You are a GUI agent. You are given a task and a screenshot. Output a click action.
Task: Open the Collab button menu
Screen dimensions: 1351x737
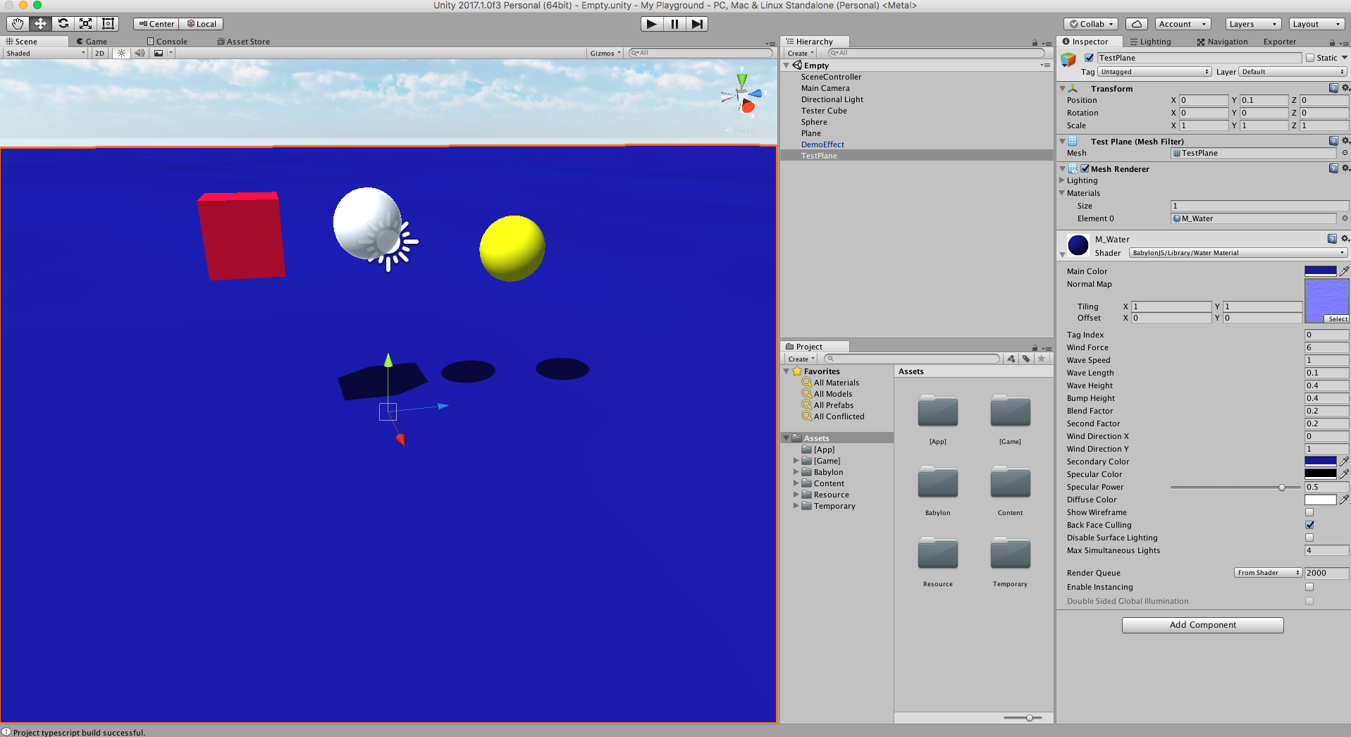coord(1091,24)
